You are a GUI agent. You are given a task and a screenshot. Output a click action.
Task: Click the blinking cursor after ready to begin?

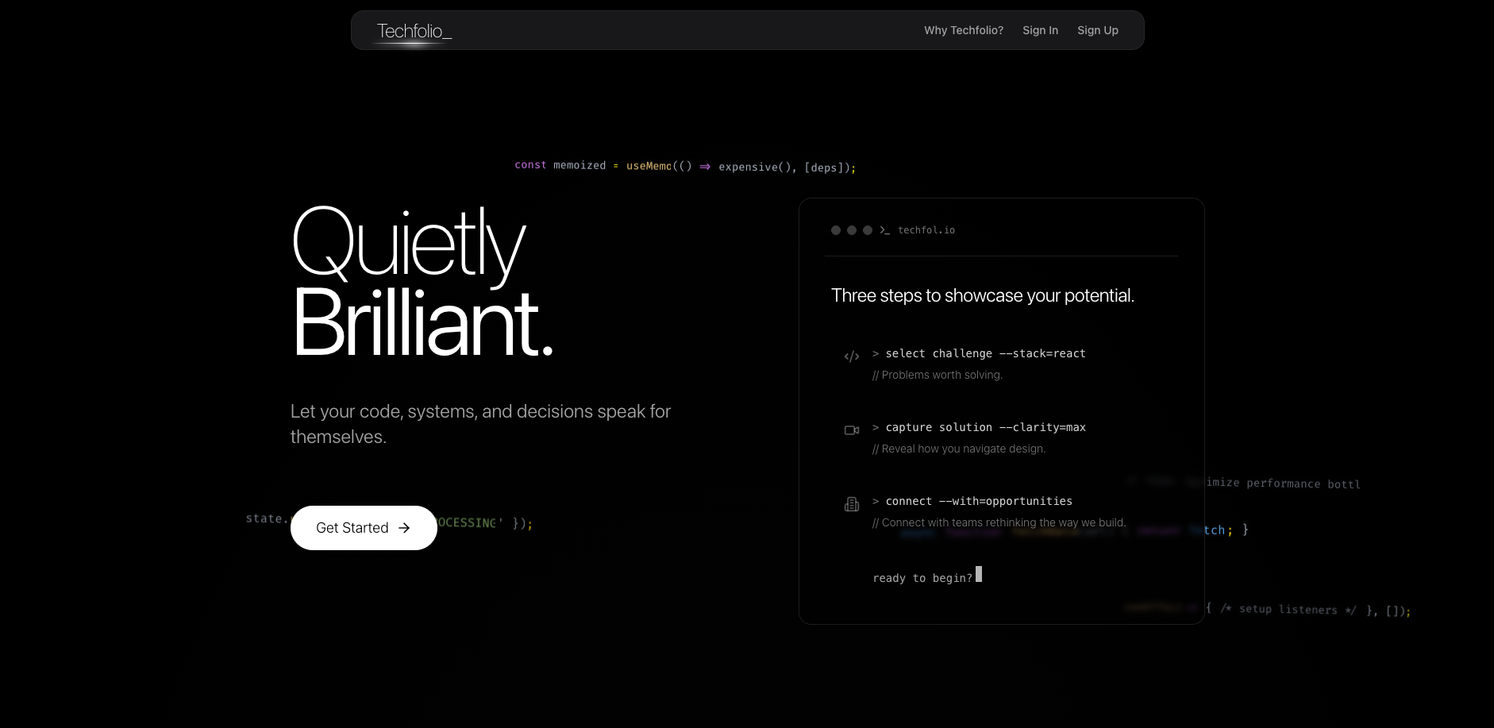pyautogui.click(x=979, y=575)
